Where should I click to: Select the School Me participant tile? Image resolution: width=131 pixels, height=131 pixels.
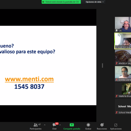(123, 106)
